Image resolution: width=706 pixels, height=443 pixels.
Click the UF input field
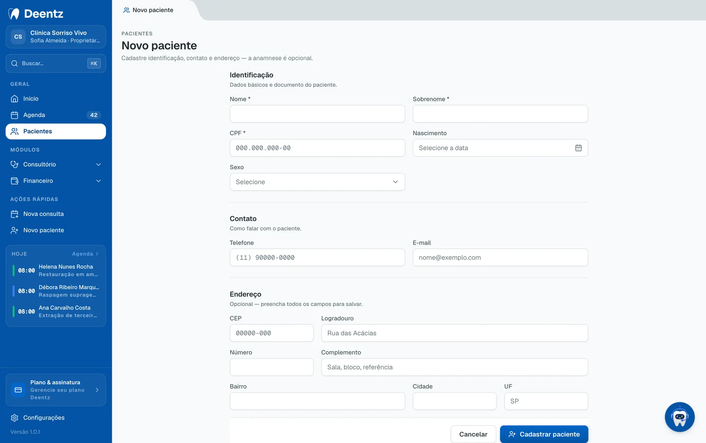click(x=546, y=401)
